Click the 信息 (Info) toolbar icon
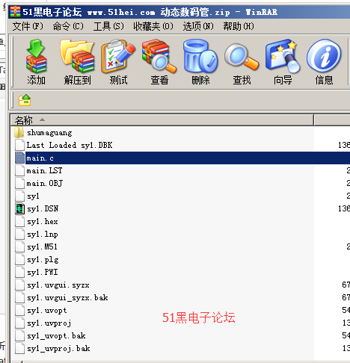This screenshot has height=363, width=350. pos(324,56)
